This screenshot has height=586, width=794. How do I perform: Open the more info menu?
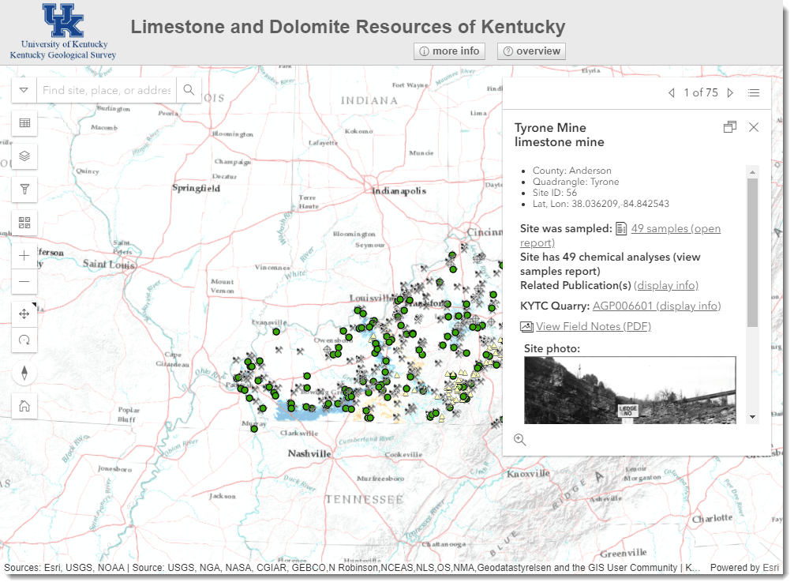pos(449,51)
